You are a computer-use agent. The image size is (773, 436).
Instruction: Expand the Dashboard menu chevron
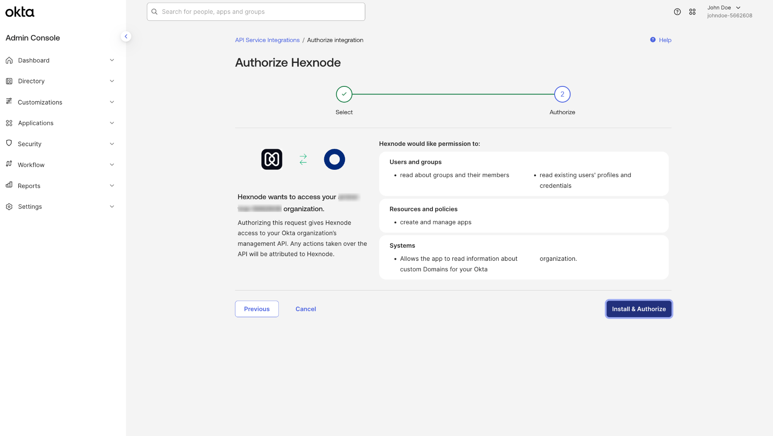pos(112,60)
